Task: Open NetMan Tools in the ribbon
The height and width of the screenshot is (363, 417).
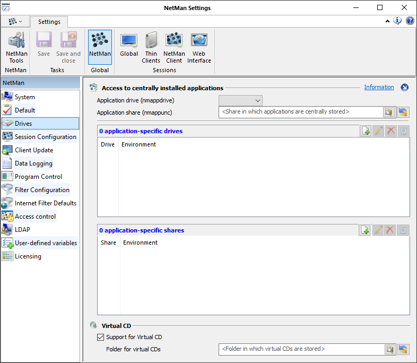Action: pyautogui.click(x=16, y=47)
